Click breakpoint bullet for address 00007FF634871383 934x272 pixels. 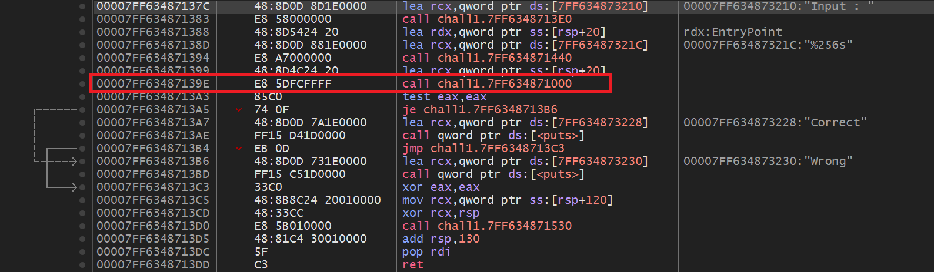click(82, 19)
